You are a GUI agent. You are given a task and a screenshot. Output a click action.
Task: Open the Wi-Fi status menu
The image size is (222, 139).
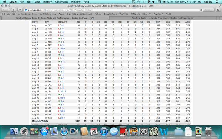(149, 2)
